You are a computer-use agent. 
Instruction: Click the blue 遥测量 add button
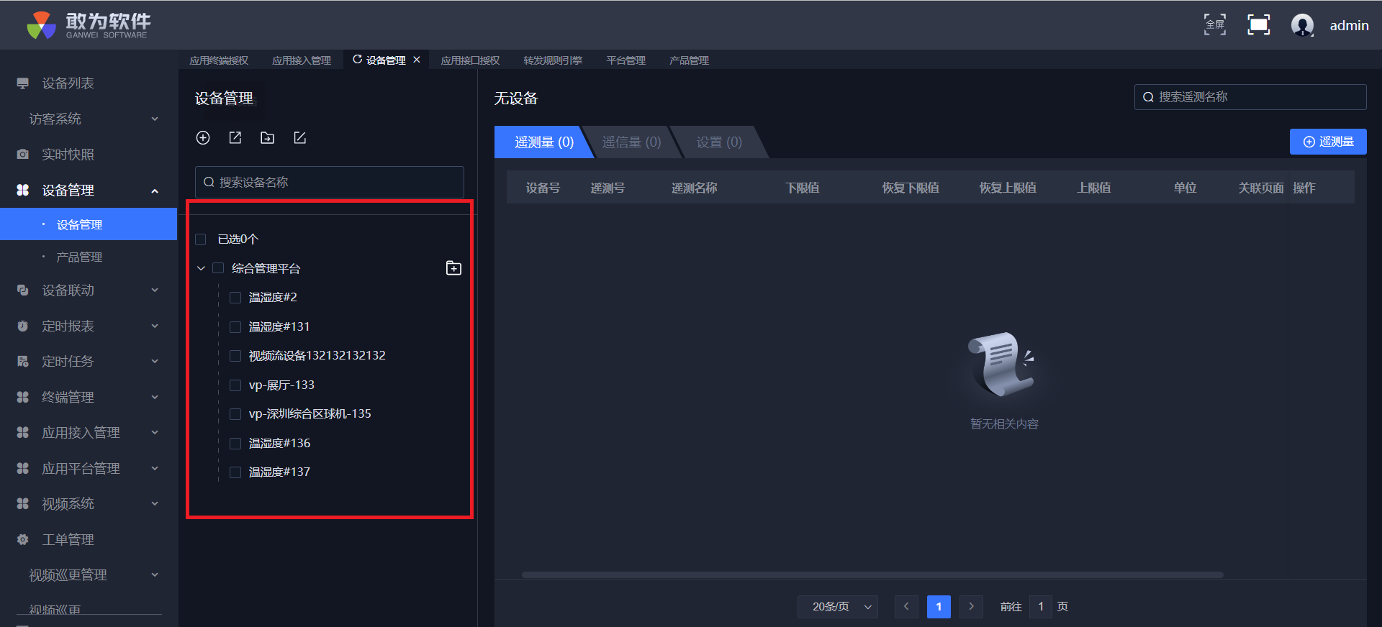coord(1328,142)
